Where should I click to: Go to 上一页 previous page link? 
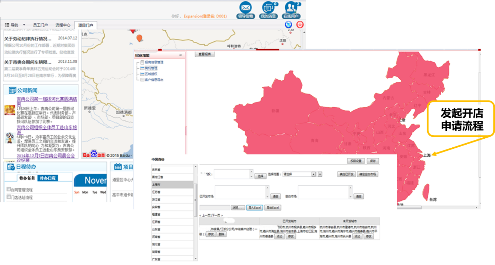(x=207, y=215)
